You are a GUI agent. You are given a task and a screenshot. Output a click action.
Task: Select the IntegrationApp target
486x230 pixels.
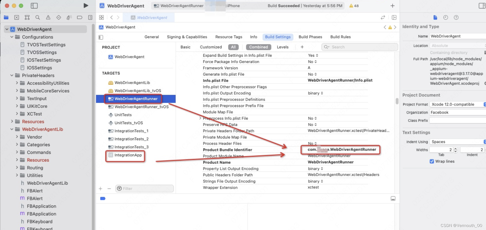(128, 155)
